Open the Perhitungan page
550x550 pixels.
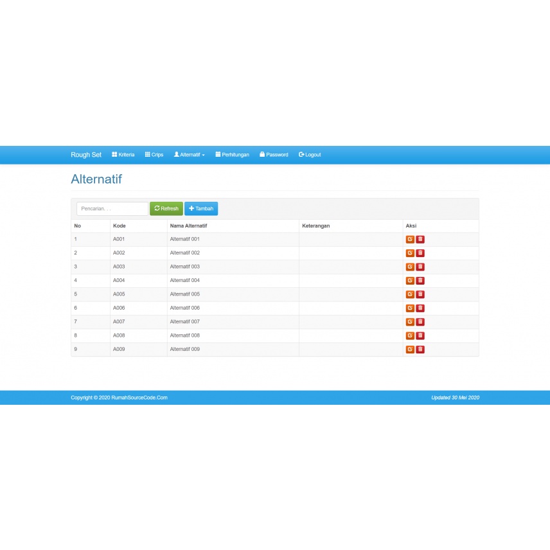(x=232, y=155)
